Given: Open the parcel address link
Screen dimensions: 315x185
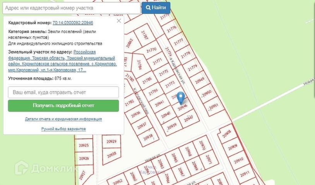Looking at the screenshot, I should click(62, 61).
